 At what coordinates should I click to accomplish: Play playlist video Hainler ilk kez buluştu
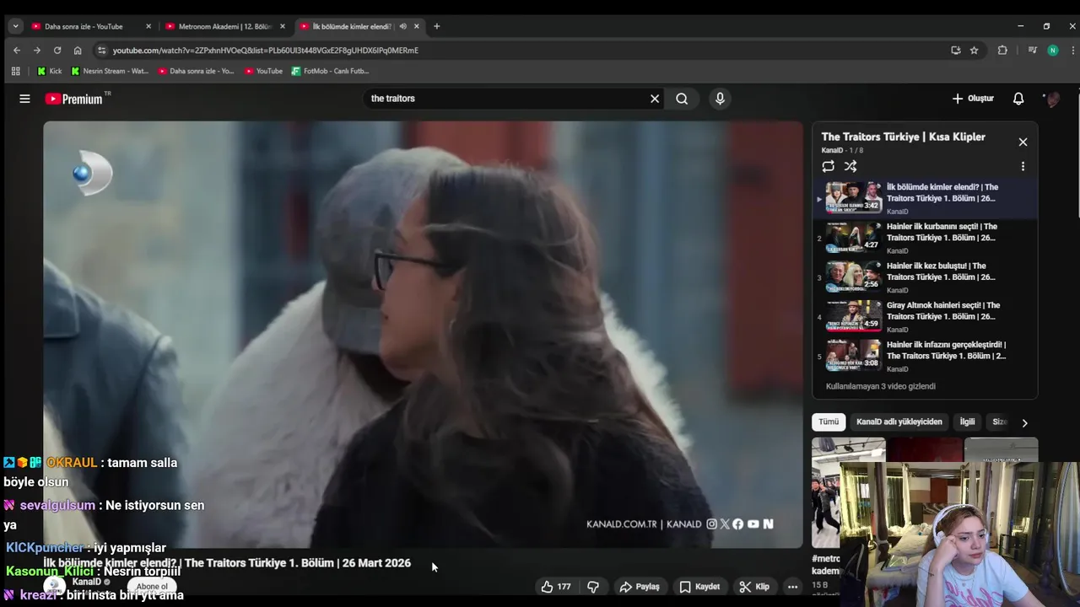[925, 278]
